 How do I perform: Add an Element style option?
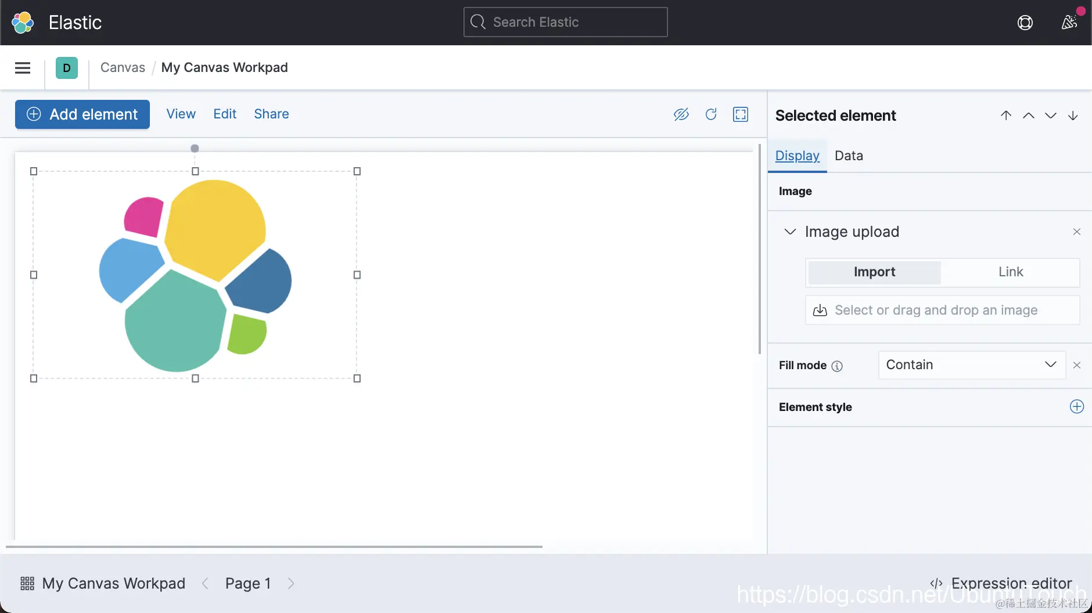pos(1077,407)
